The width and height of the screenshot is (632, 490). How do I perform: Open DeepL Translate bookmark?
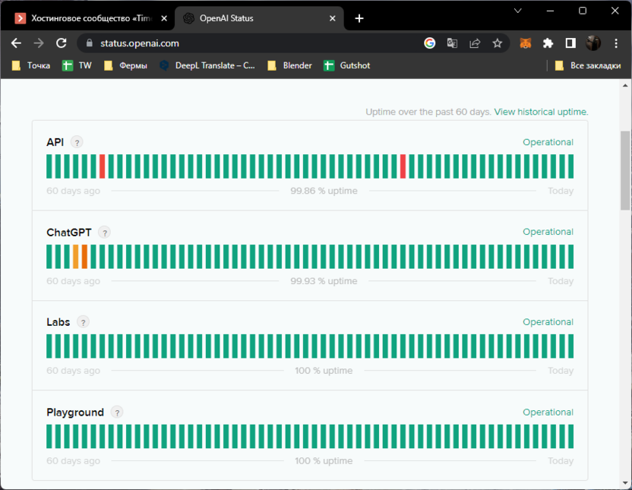[x=207, y=65]
